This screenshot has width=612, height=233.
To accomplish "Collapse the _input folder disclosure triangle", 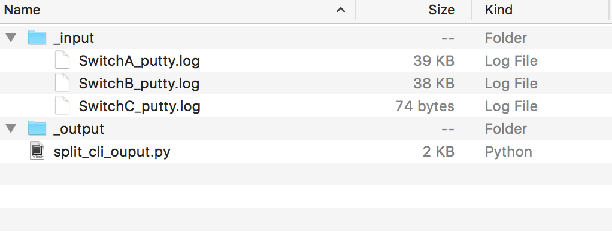I will pos(11,38).
